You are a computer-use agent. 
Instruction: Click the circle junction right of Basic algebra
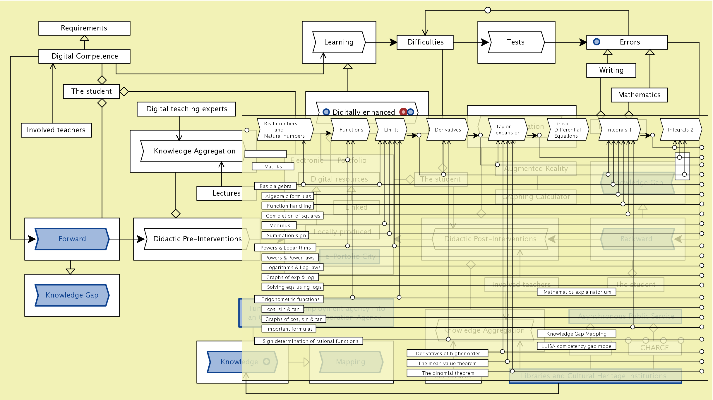(x=303, y=184)
